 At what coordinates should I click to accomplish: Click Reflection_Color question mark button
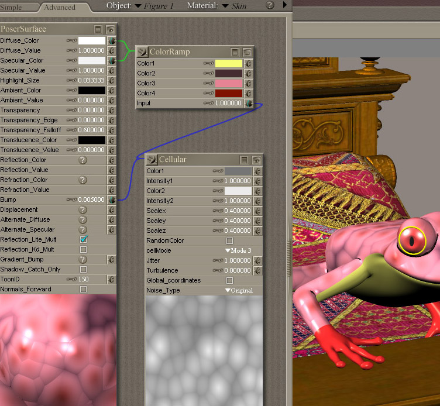(82, 160)
